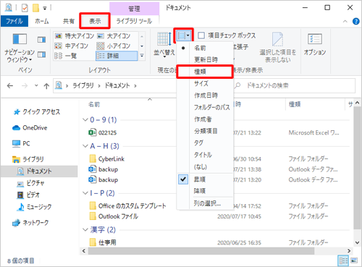
Task: Switch to the ライブラリ ツール tab
Action: (134, 21)
